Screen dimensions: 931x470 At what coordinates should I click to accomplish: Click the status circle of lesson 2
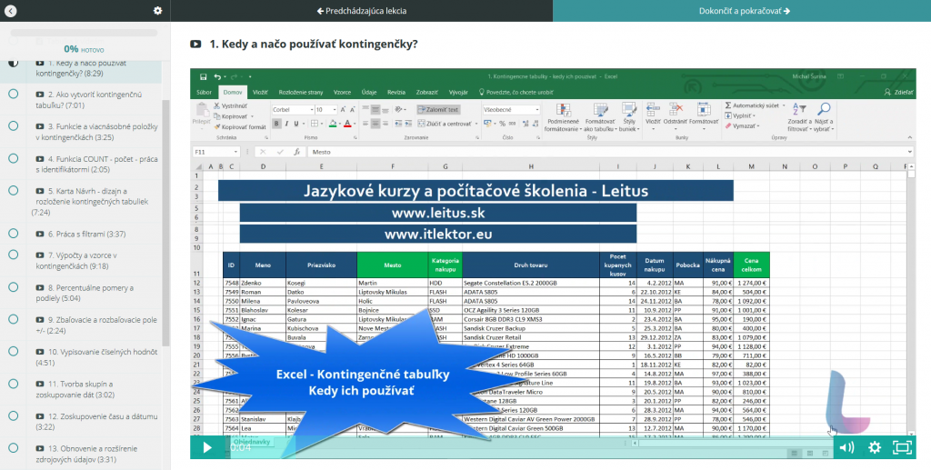[x=13, y=94]
